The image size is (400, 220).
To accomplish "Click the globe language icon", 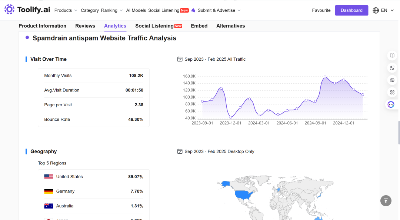I will point(376,10).
